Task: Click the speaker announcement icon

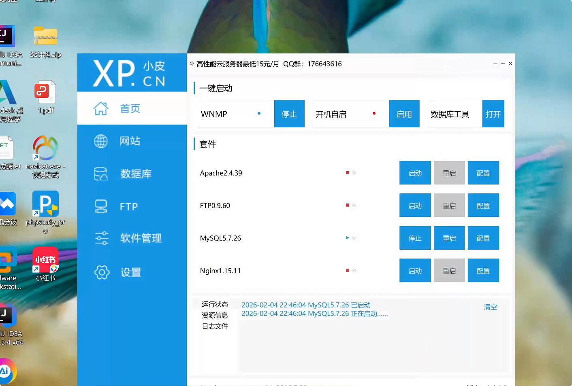Action: 192,64
